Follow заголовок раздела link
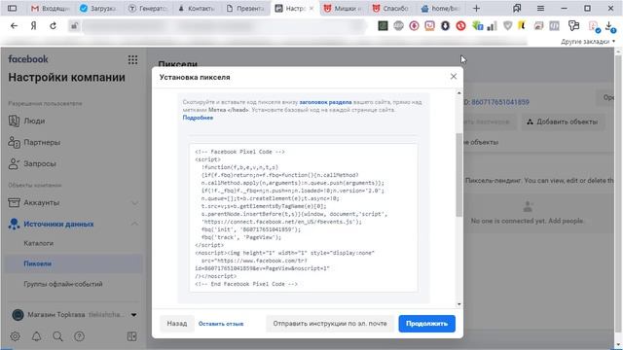Screen dimensions: 623x350 (325, 102)
